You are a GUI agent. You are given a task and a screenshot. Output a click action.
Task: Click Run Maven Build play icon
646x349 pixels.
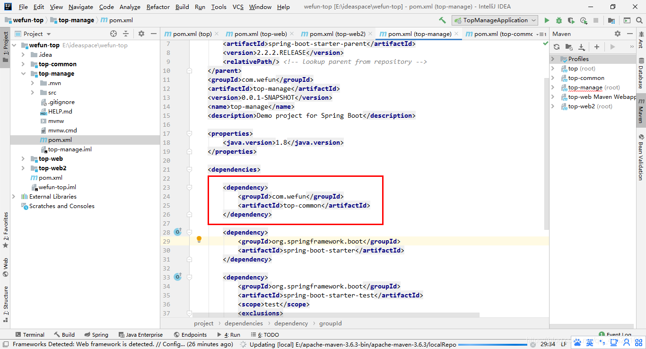point(612,47)
